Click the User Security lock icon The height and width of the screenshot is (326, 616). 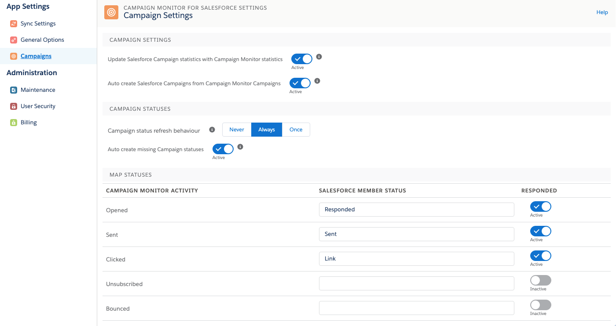point(14,106)
